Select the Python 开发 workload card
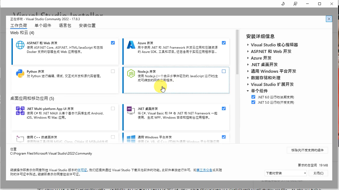 coord(65,80)
